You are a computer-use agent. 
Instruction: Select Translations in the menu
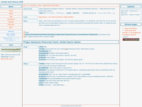click(x=11, y=19)
